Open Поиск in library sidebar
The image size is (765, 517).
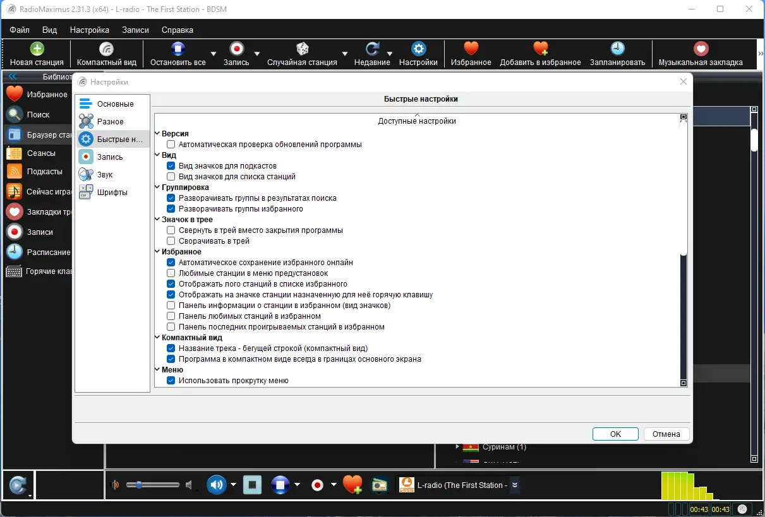point(38,115)
